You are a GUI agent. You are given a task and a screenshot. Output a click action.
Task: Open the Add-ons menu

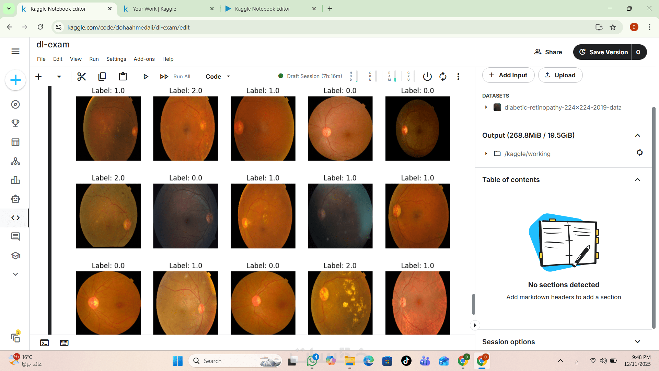coord(144,59)
